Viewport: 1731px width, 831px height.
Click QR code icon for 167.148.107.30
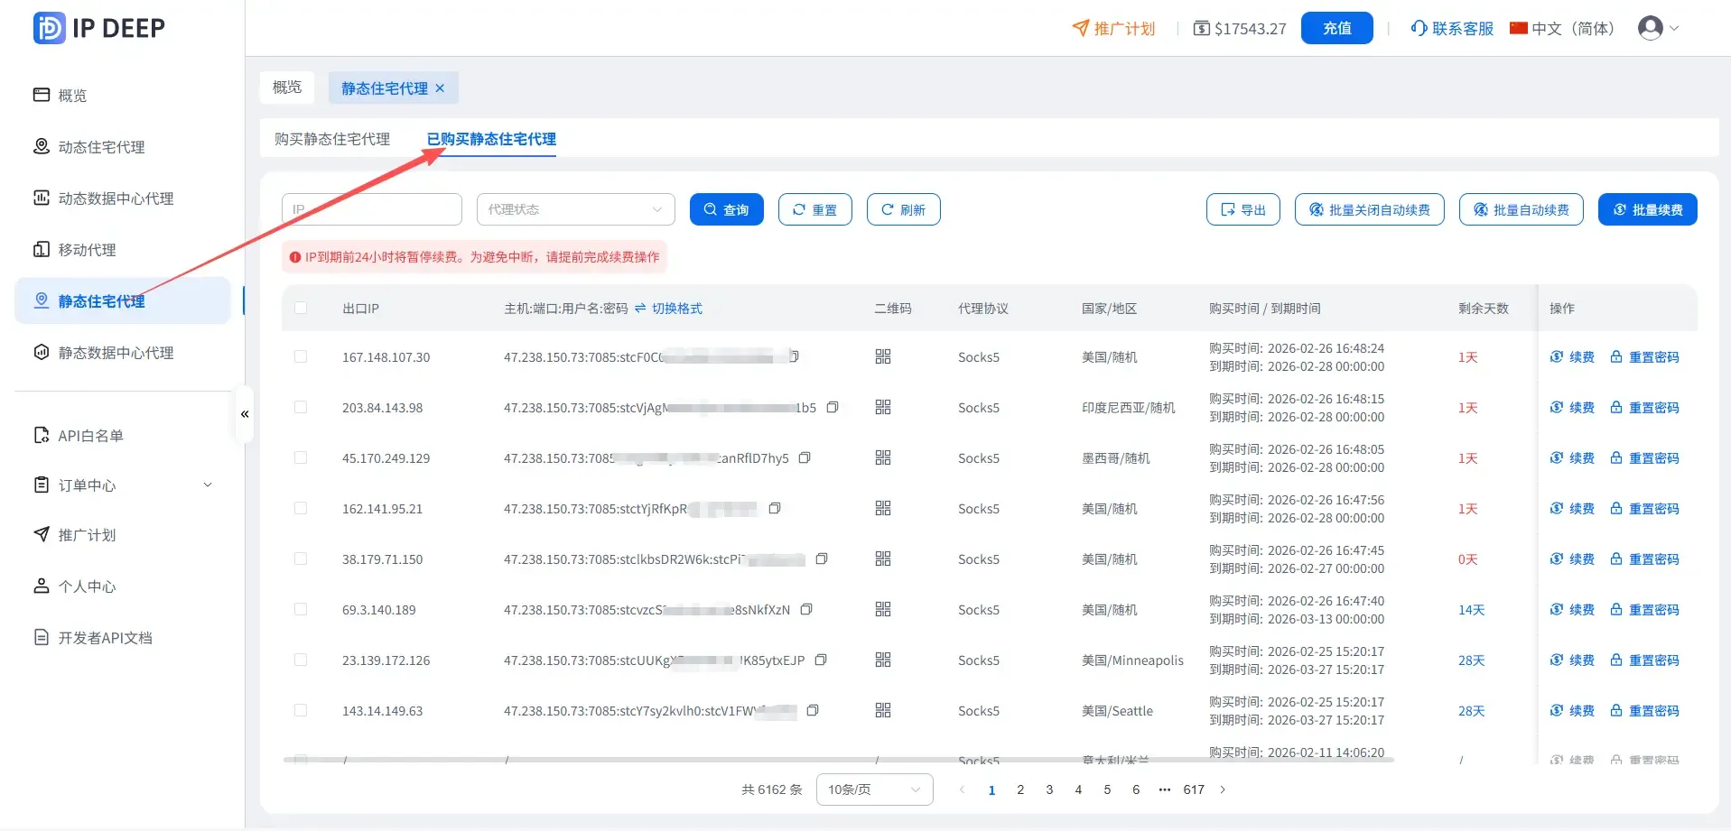(x=882, y=357)
